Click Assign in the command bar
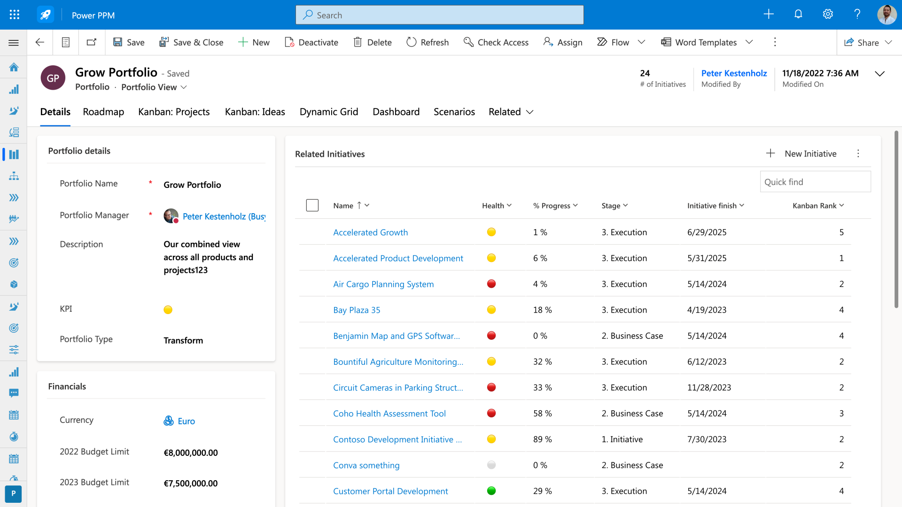This screenshot has height=507, width=902. [x=563, y=42]
